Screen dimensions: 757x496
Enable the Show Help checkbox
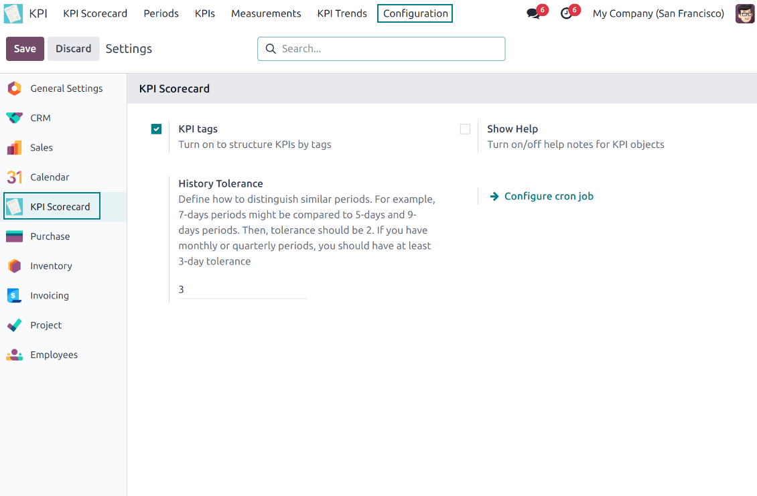click(x=465, y=129)
